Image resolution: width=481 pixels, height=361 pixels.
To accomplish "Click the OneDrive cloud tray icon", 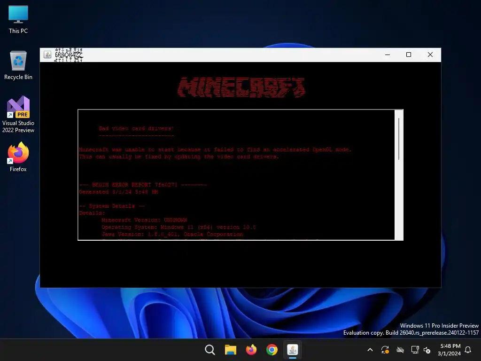I will [400, 350].
